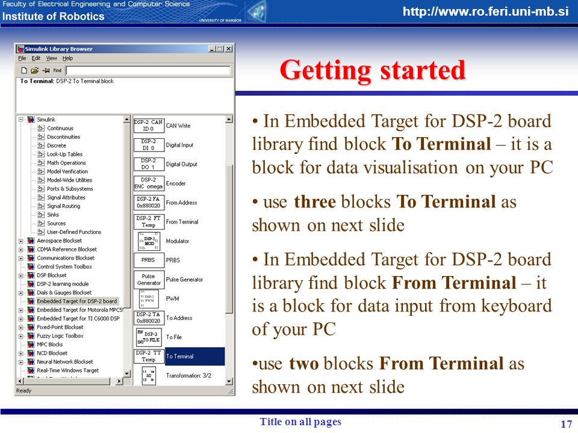Open the View menu
Image resolution: width=578 pixels, height=433 pixels.
(52, 58)
